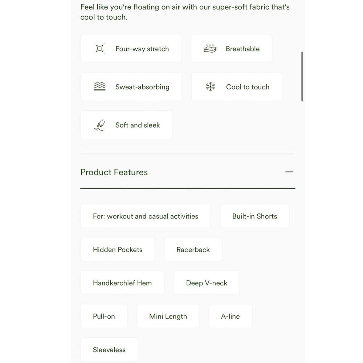This screenshot has width=363, height=363.
Task: Select the Sleeveless tag
Action: point(109,349)
